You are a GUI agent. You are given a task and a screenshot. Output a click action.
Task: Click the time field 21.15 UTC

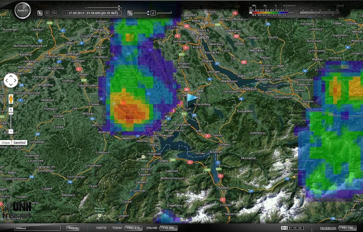click(x=104, y=13)
